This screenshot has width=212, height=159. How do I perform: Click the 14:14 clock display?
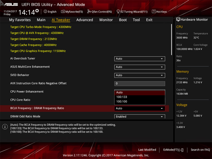[26, 12]
